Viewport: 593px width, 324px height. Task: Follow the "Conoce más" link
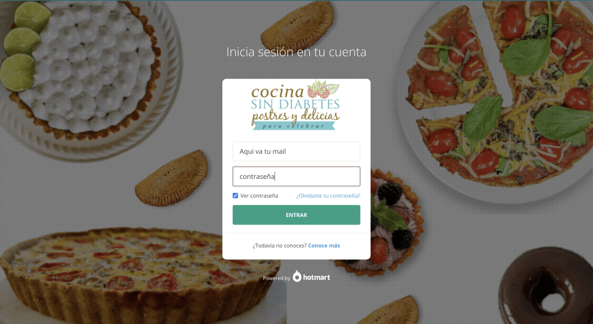coord(324,245)
